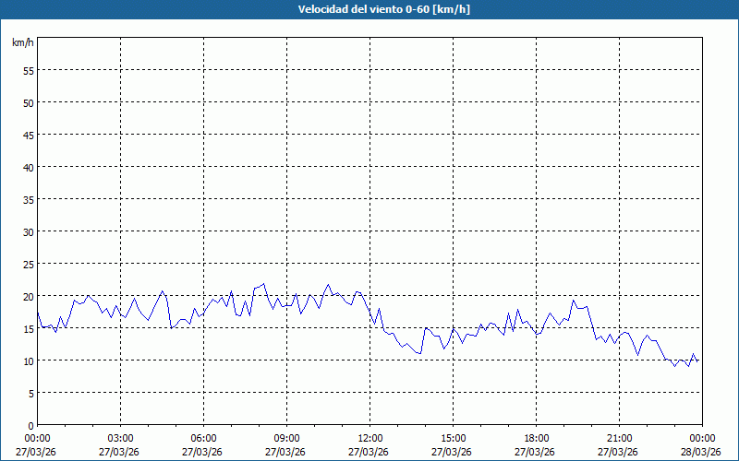
Task: Click the 5 tick label on the vertical axis
Action: point(30,393)
